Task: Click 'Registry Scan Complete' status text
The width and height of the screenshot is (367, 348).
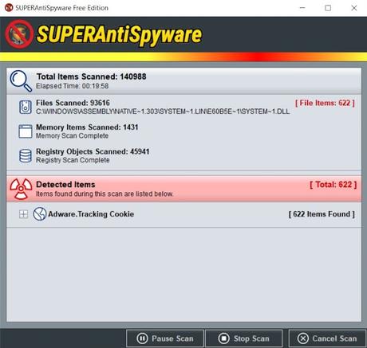Action: (73, 160)
